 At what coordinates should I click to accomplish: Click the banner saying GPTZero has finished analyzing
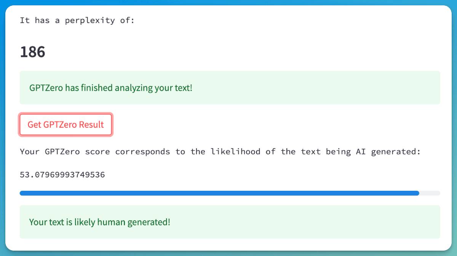[x=230, y=88]
